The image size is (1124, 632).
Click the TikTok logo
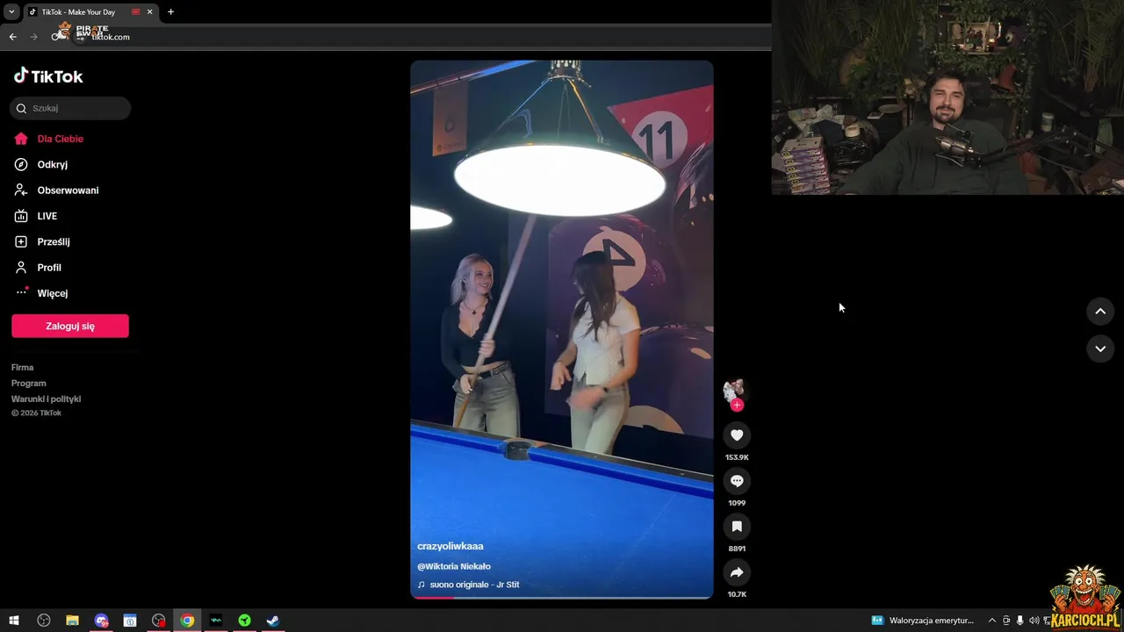coord(48,76)
